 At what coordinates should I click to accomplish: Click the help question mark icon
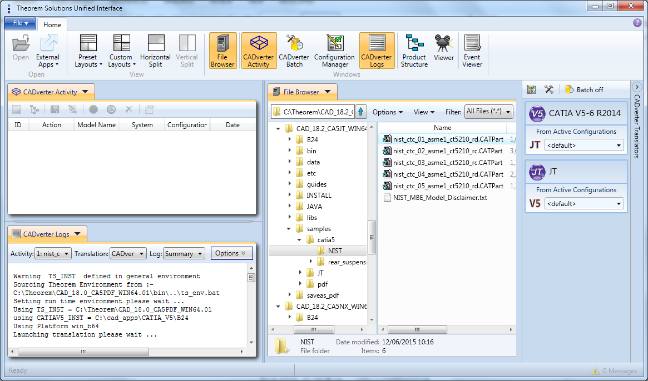[637, 23]
